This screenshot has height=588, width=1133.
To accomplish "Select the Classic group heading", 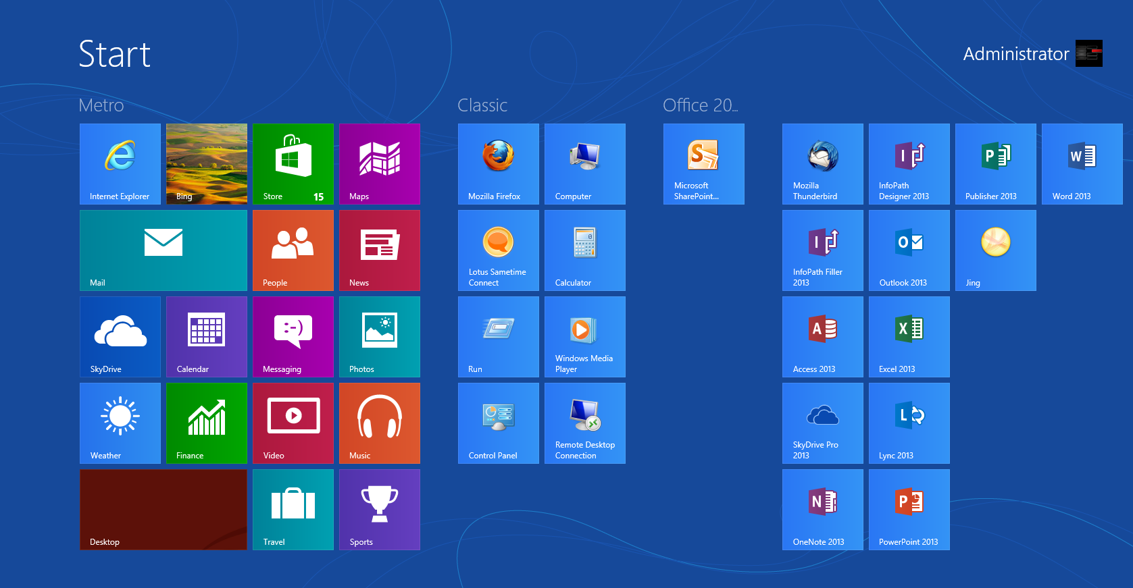I will click(482, 105).
